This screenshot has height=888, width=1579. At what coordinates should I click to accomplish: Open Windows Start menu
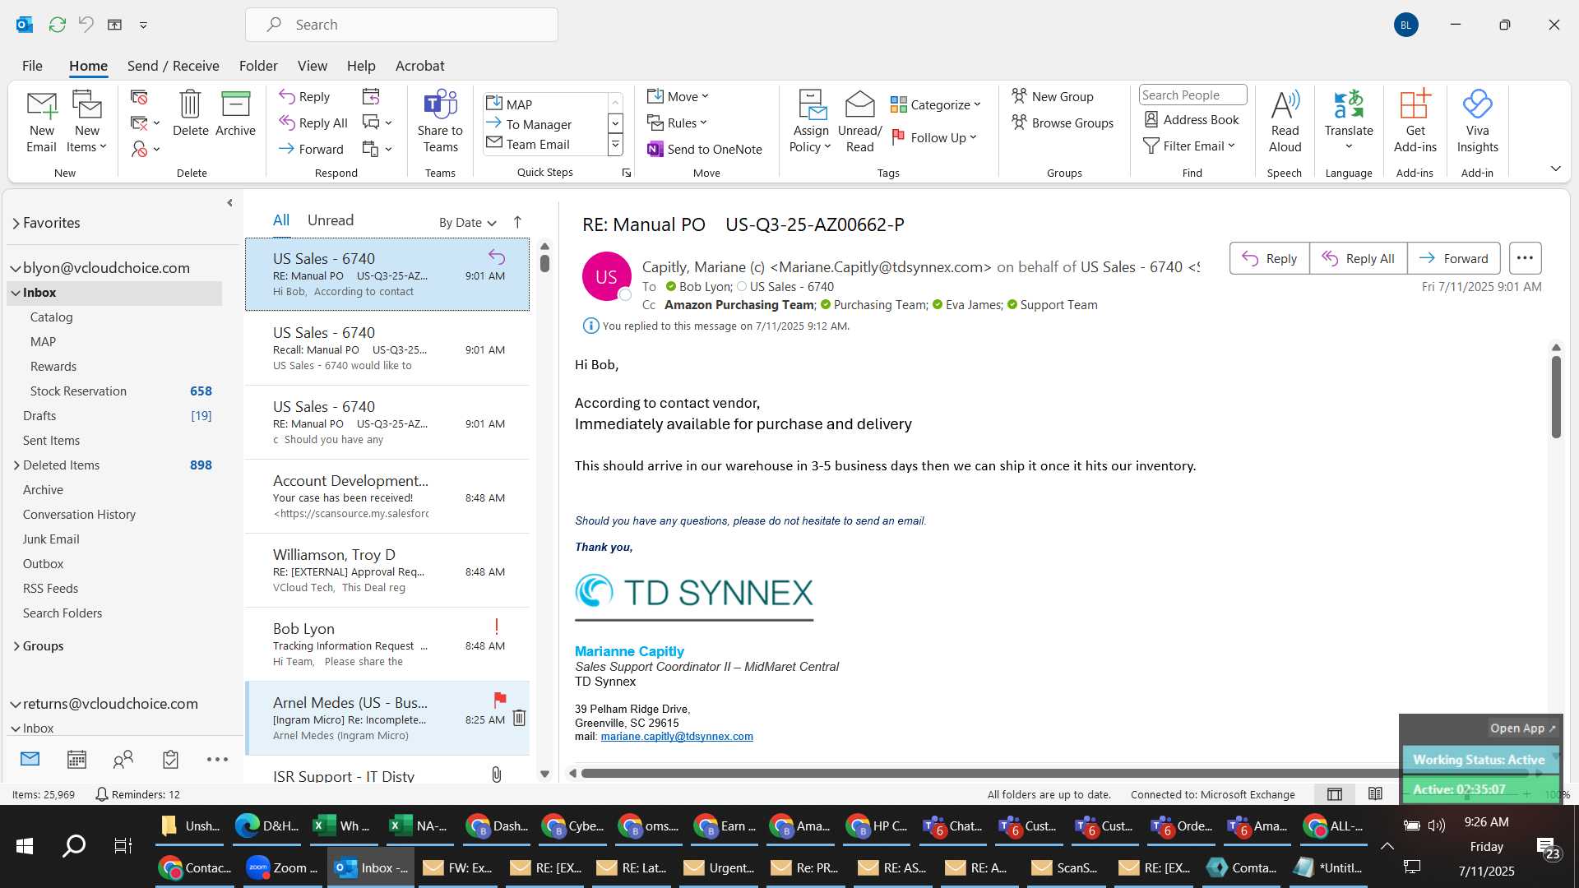25,845
